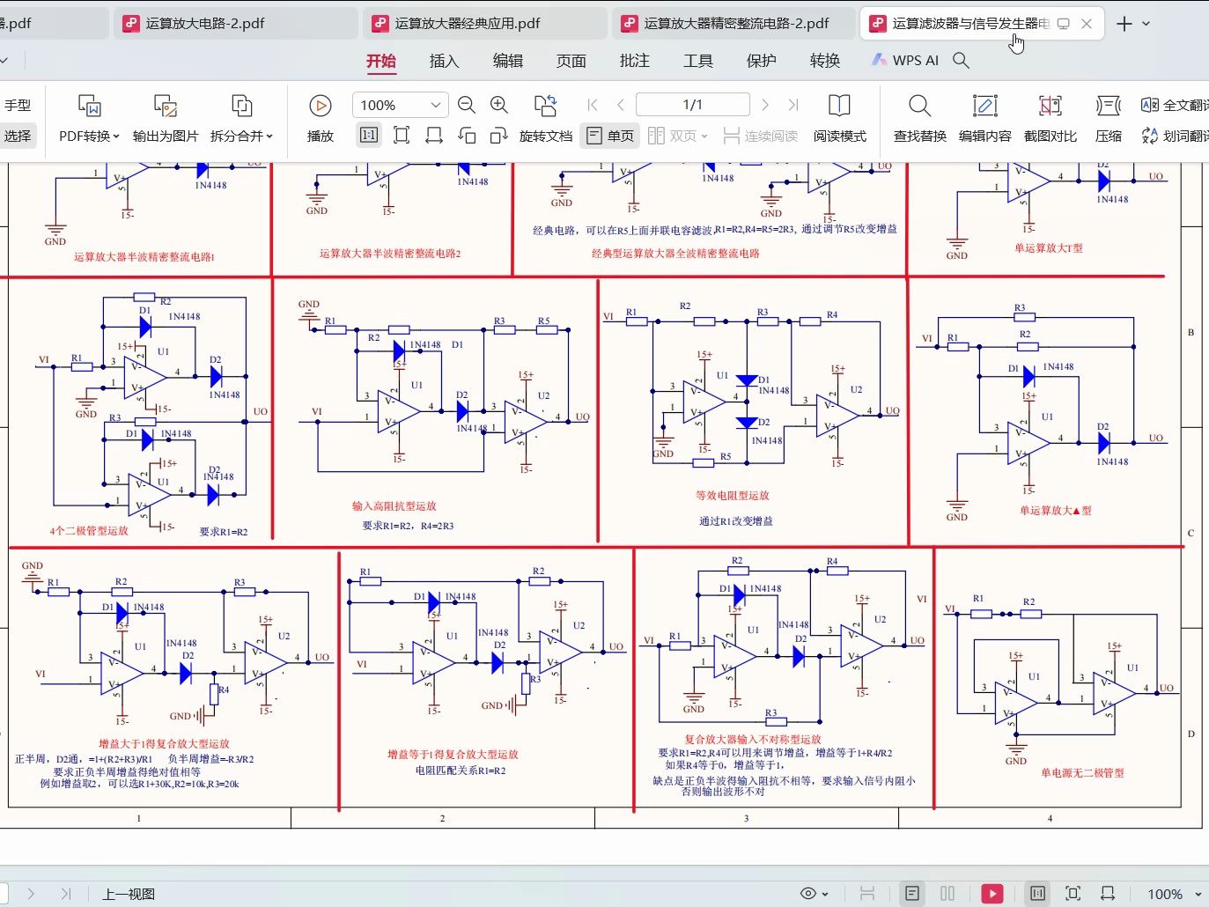Open the 转换 ribbon tab
Viewport: 1209px width, 907px height.
click(x=825, y=61)
